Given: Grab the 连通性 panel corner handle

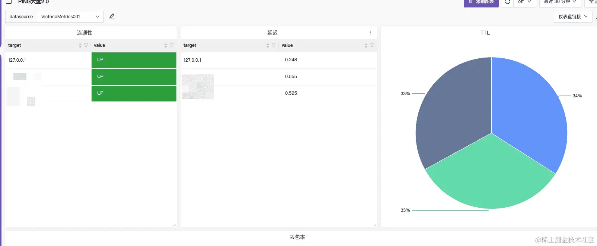Looking at the screenshot, I should tap(175, 225).
